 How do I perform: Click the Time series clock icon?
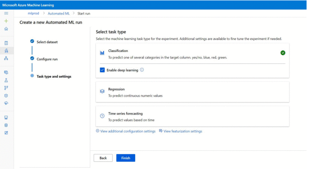[102, 116]
